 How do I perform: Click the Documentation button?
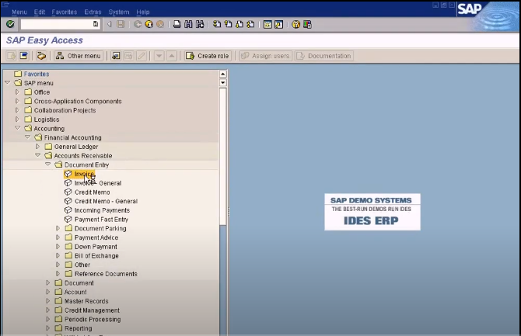point(324,56)
